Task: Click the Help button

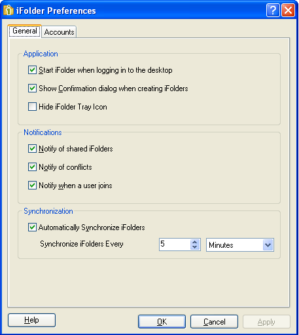Action: [31, 321]
